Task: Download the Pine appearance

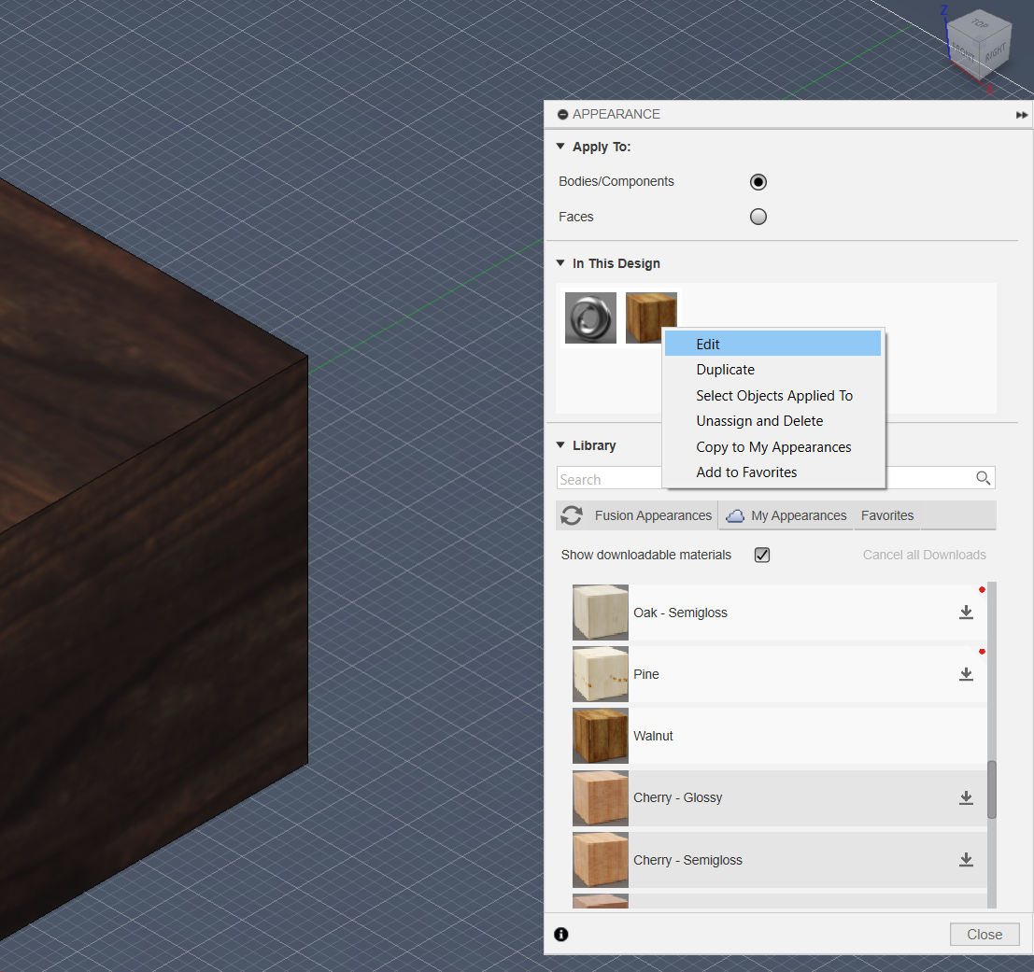Action: tap(967, 674)
